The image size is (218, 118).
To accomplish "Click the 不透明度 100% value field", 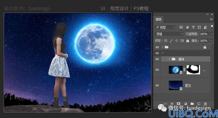I will [x=204, y=34].
